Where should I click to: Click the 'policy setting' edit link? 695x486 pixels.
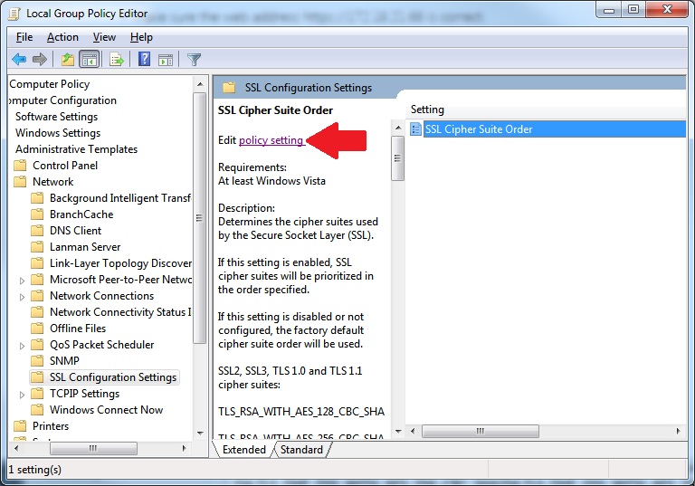tap(271, 140)
